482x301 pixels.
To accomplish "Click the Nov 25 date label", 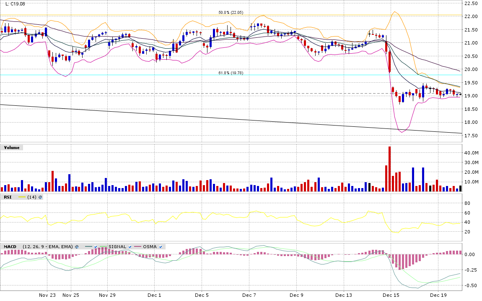I will [71, 295].
